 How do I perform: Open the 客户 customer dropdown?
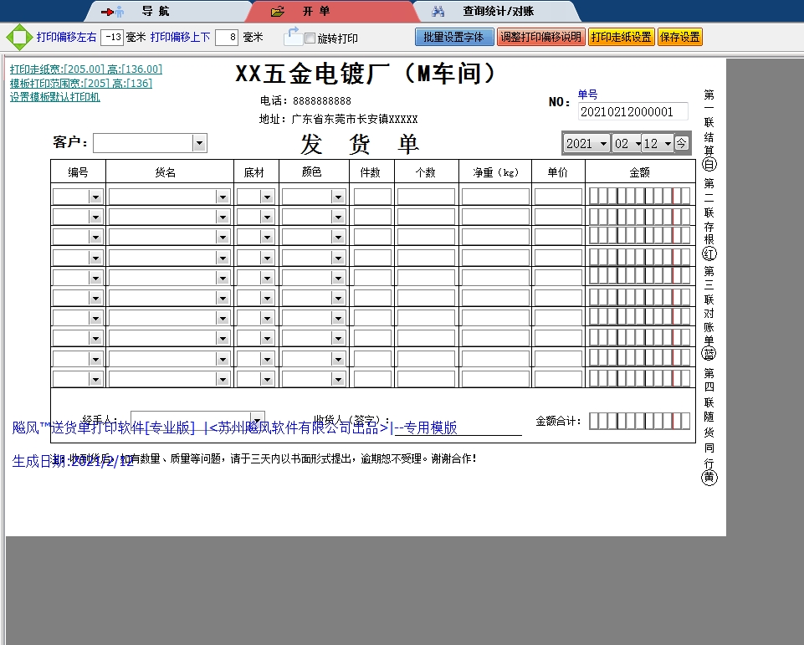coord(199,142)
